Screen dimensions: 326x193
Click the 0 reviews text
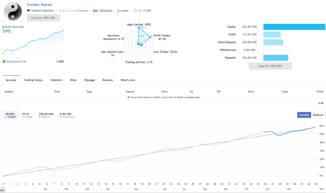coord(82,10)
